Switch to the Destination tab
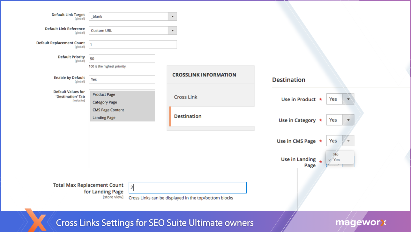This screenshot has height=232, width=411. [x=188, y=116]
